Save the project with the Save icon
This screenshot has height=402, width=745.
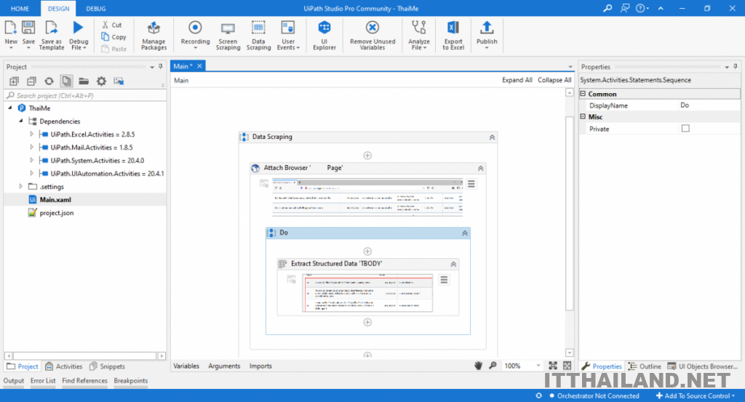tap(28, 28)
